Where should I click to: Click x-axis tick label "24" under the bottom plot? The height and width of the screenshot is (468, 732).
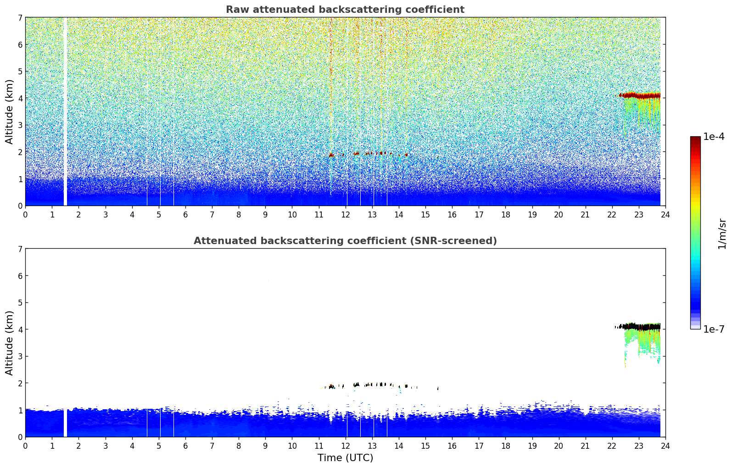[665, 446]
